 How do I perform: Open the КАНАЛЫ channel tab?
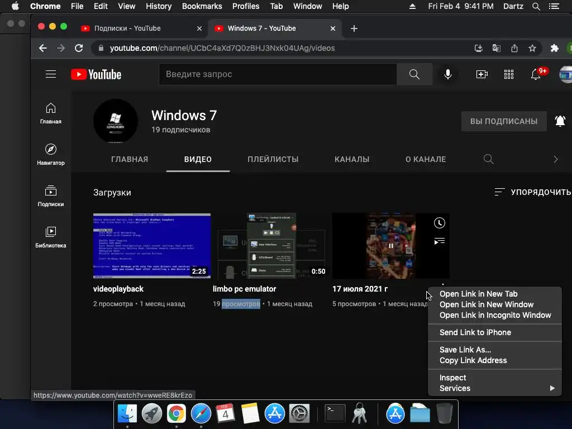352,159
